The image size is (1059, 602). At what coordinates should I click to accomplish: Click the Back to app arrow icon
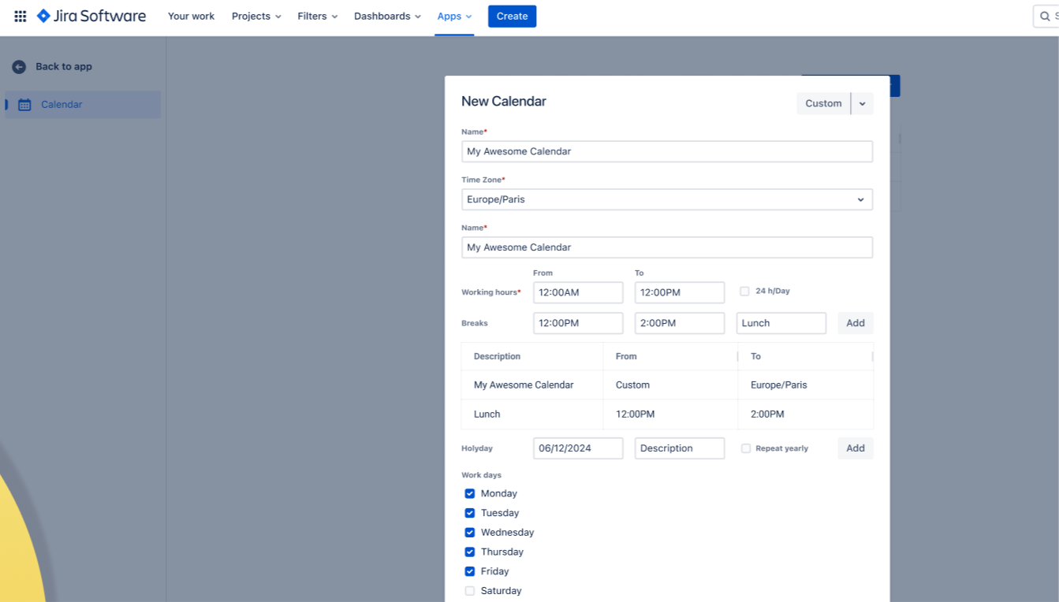(x=19, y=67)
